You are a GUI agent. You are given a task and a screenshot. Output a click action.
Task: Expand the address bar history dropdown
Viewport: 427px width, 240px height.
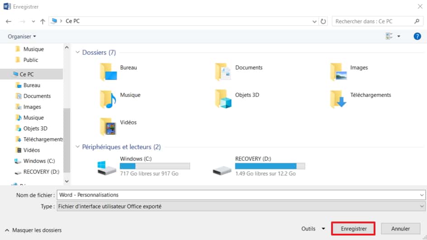tap(314, 21)
